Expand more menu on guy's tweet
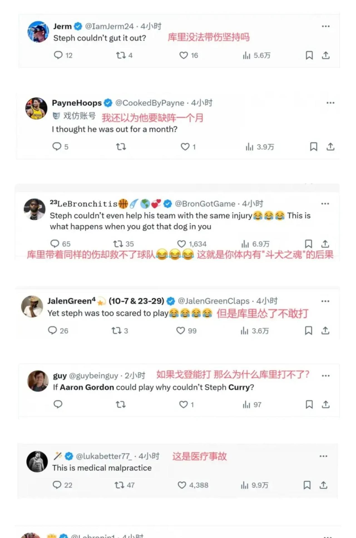This screenshot has width=356, height=538. (x=326, y=376)
